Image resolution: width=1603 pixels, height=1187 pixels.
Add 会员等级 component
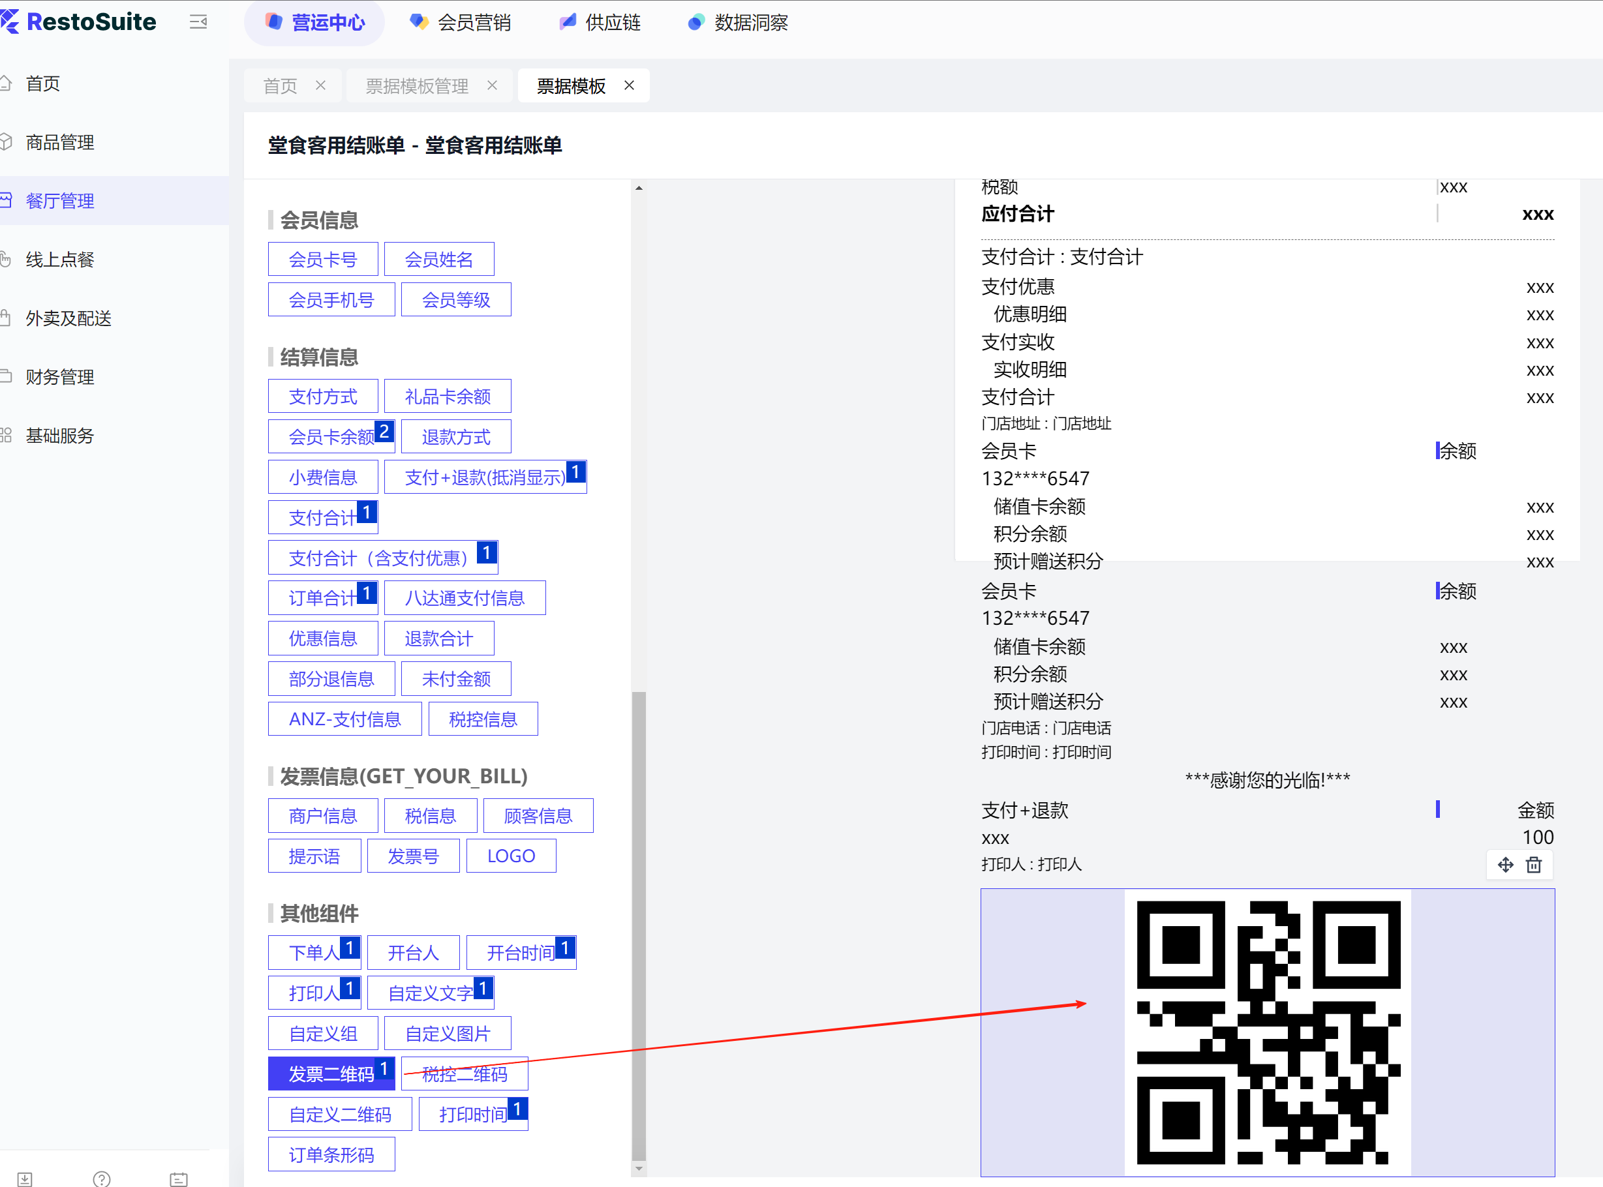click(457, 299)
